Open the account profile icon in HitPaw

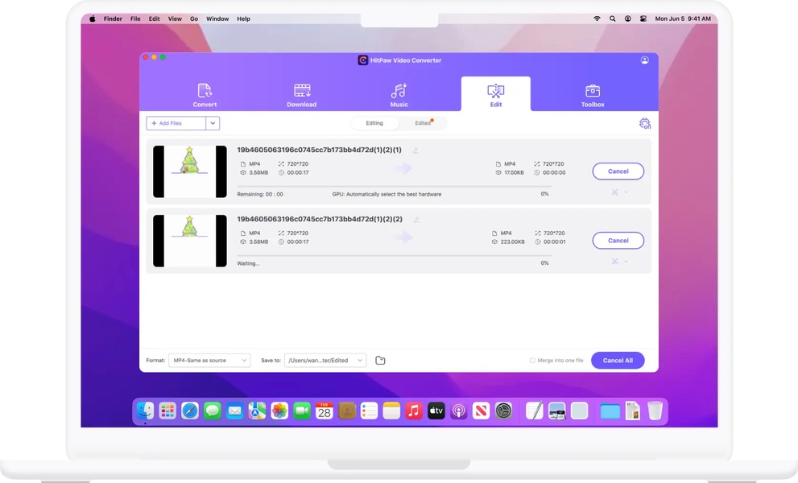click(644, 60)
